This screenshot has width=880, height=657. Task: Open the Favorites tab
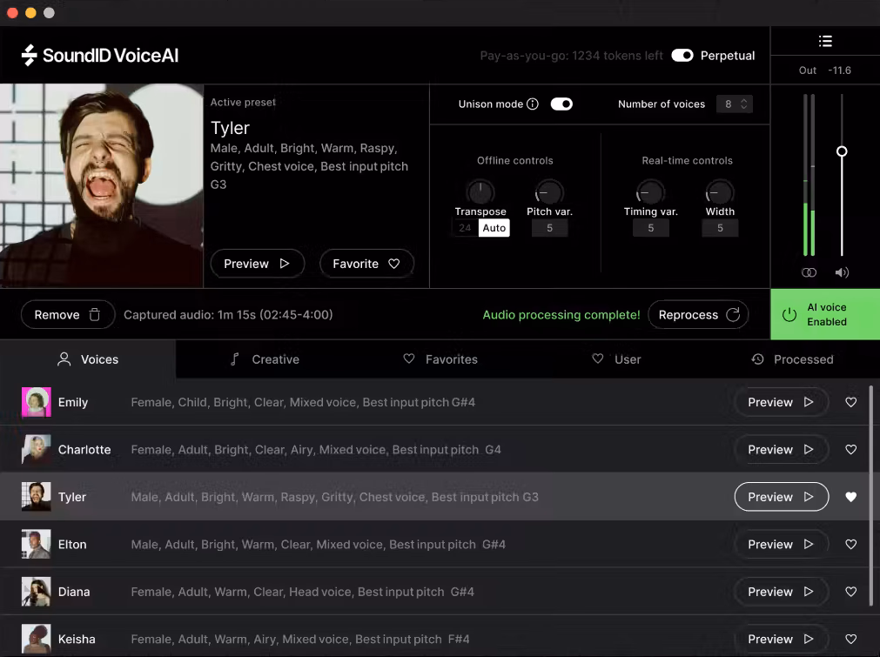(440, 359)
